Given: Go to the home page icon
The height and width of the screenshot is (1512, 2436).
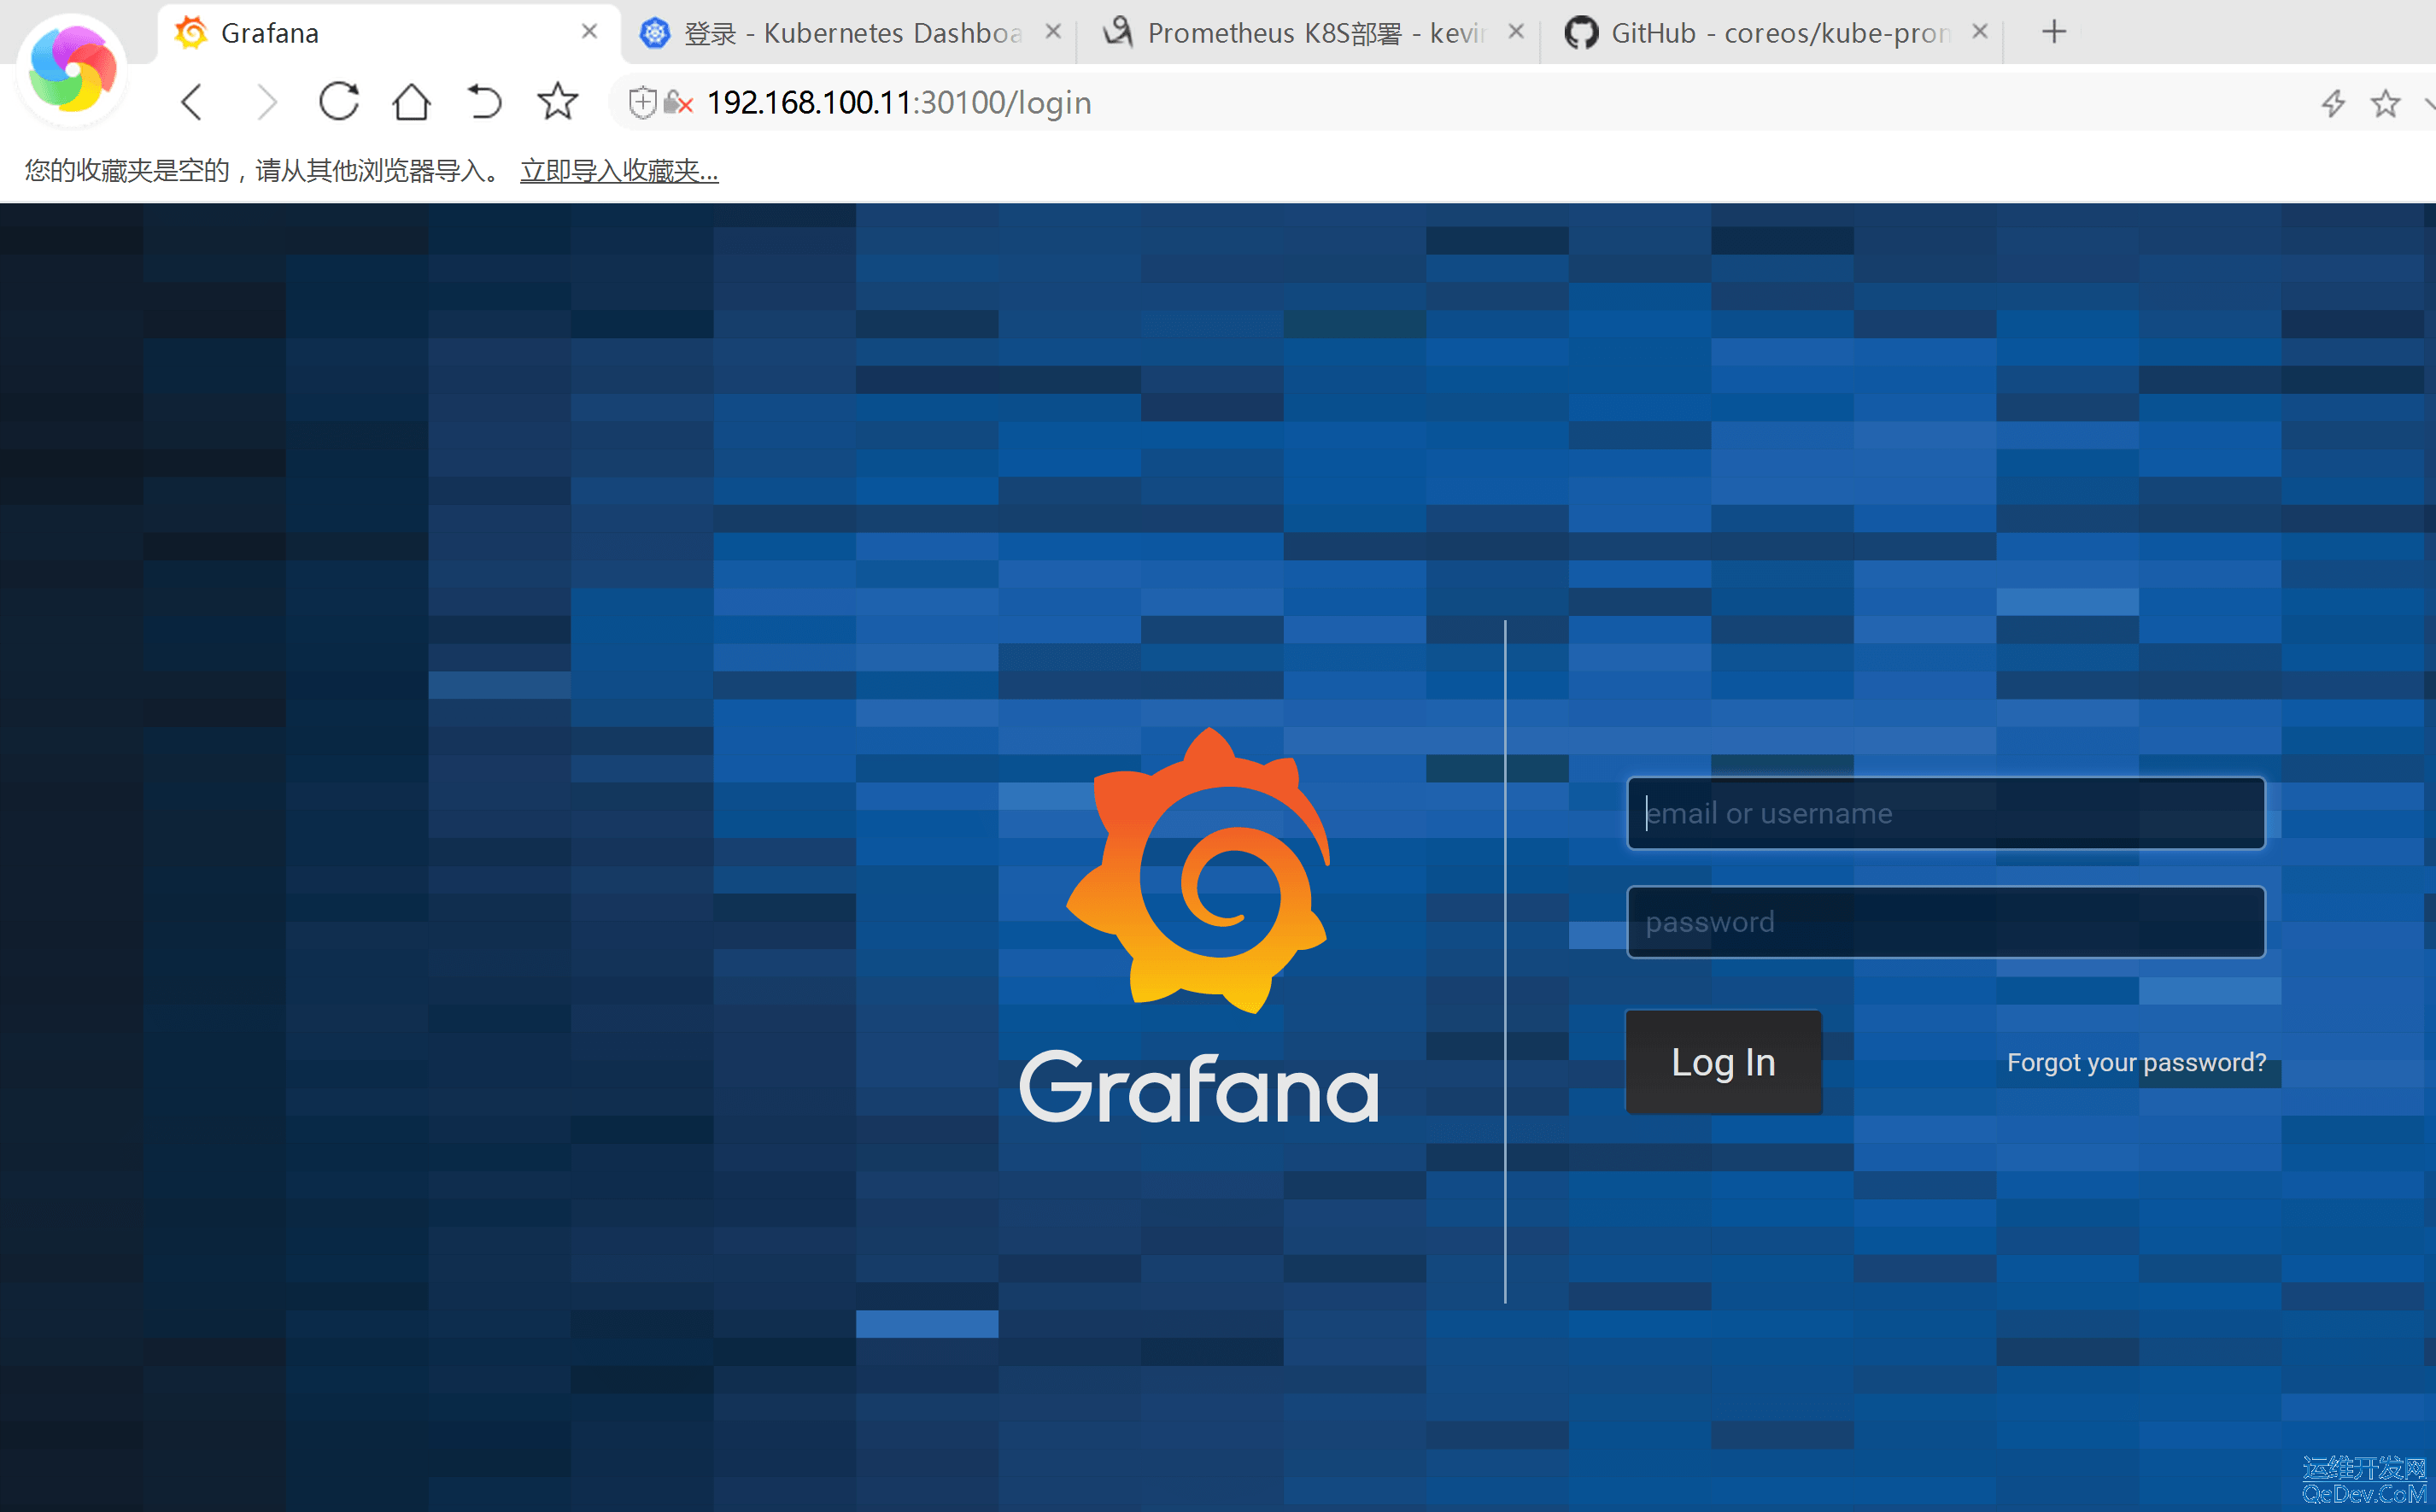Looking at the screenshot, I should [x=411, y=101].
